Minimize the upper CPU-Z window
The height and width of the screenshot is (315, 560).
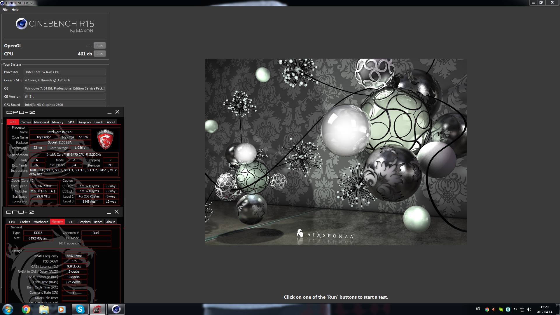pos(109,113)
